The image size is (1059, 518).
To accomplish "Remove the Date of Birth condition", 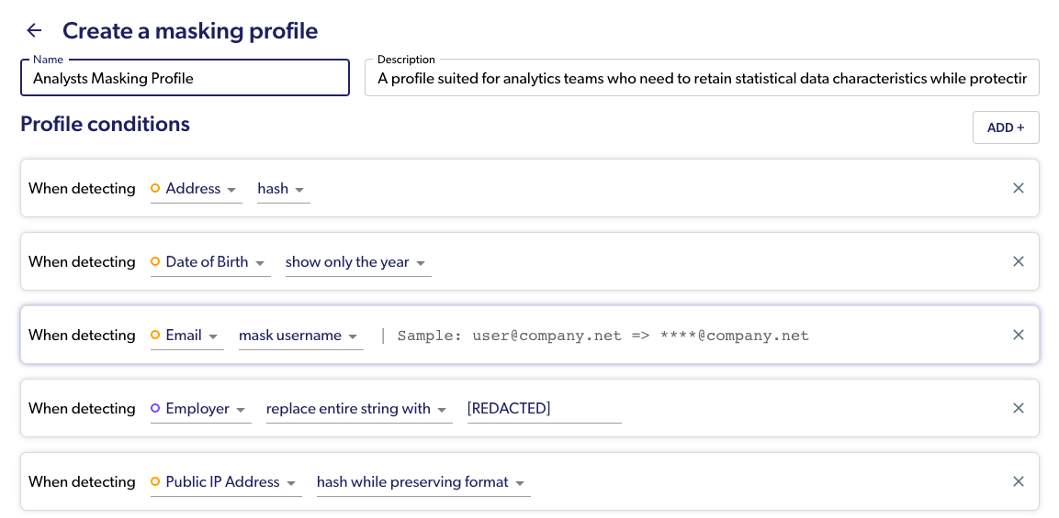I will [x=1018, y=261].
